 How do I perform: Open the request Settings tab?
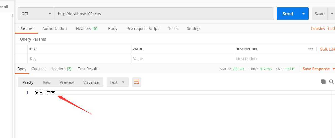tap(194, 29)
